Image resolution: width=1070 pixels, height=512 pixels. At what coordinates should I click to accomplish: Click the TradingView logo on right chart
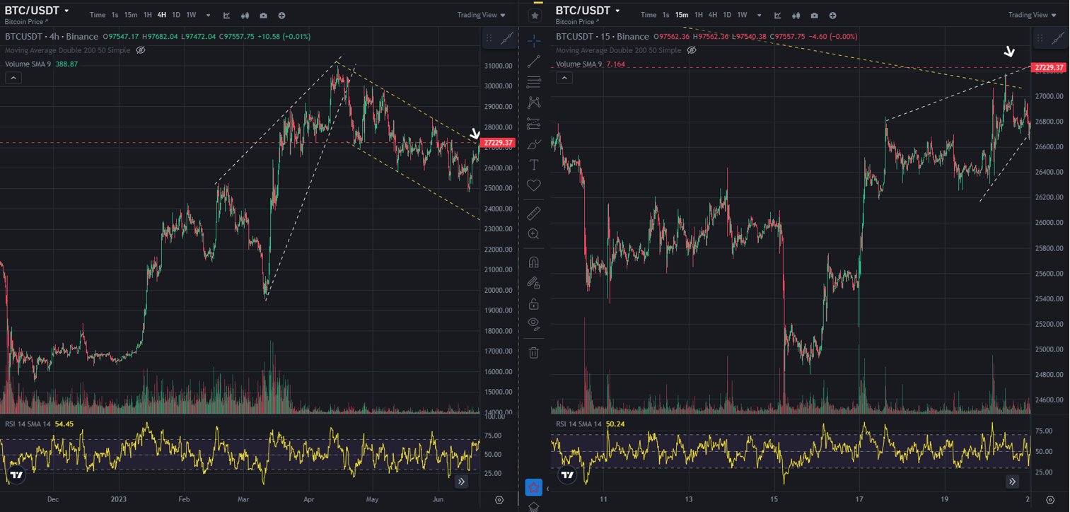(567, 475)
